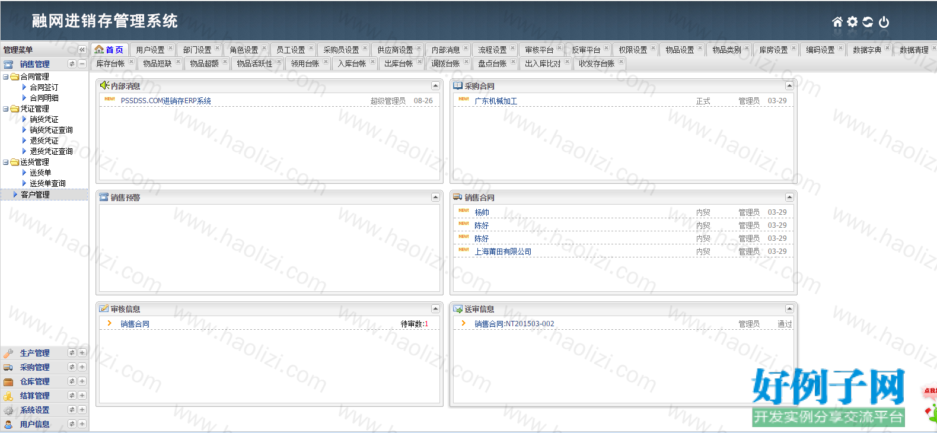Collapse the 管理菜单 sidebar with the double-arrow

pyautogui.click(x=82, y=50)
